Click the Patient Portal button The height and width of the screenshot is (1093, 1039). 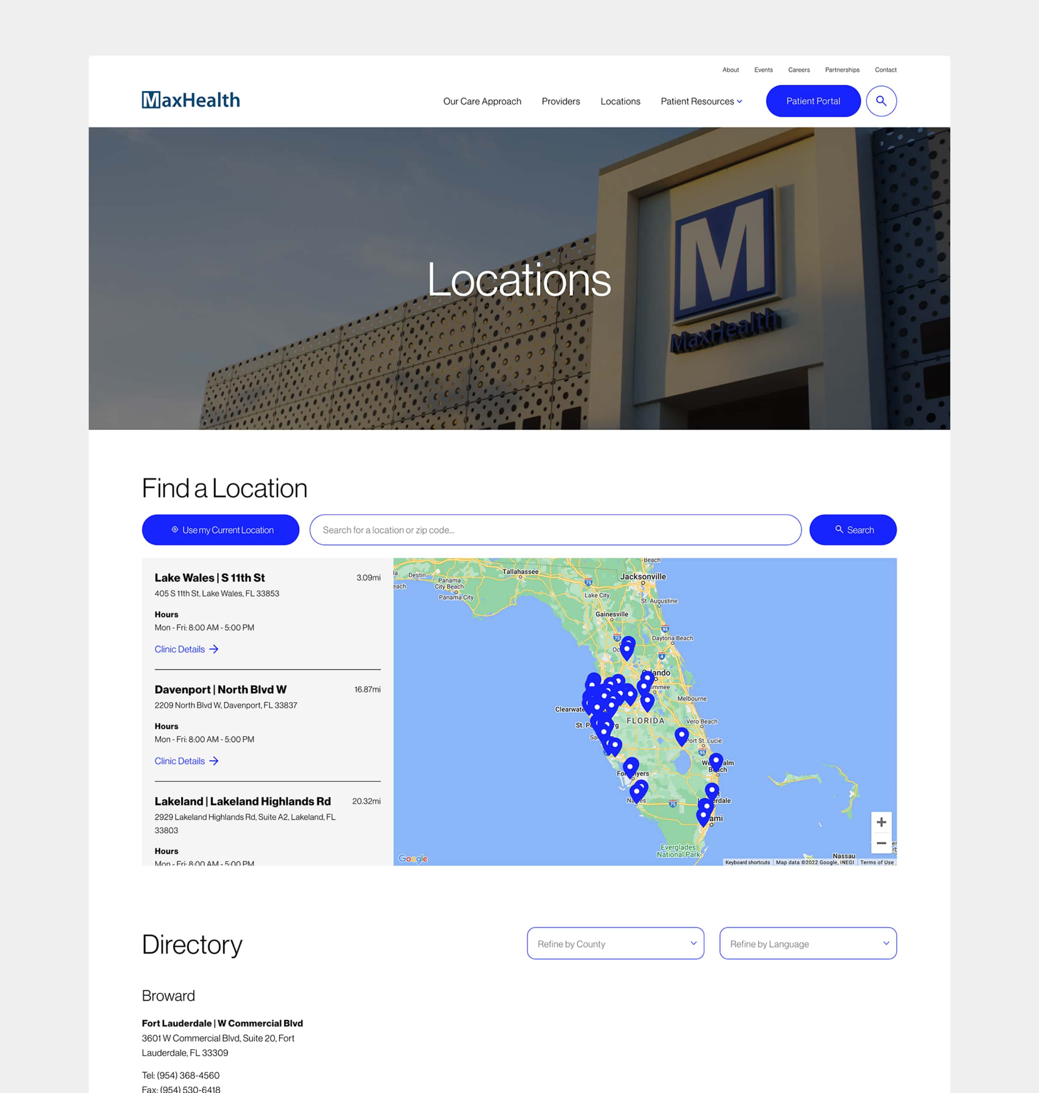pyautogui.click(x=813, y=101)
